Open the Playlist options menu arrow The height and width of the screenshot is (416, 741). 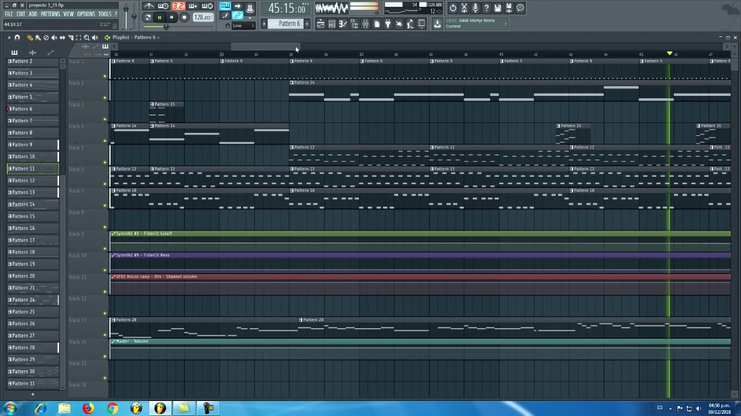pyautogui.click(x=9, y=38)
